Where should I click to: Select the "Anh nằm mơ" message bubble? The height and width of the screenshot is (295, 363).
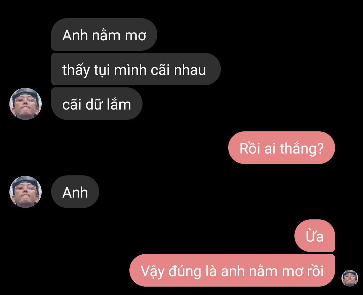click(x=104, y=35)
